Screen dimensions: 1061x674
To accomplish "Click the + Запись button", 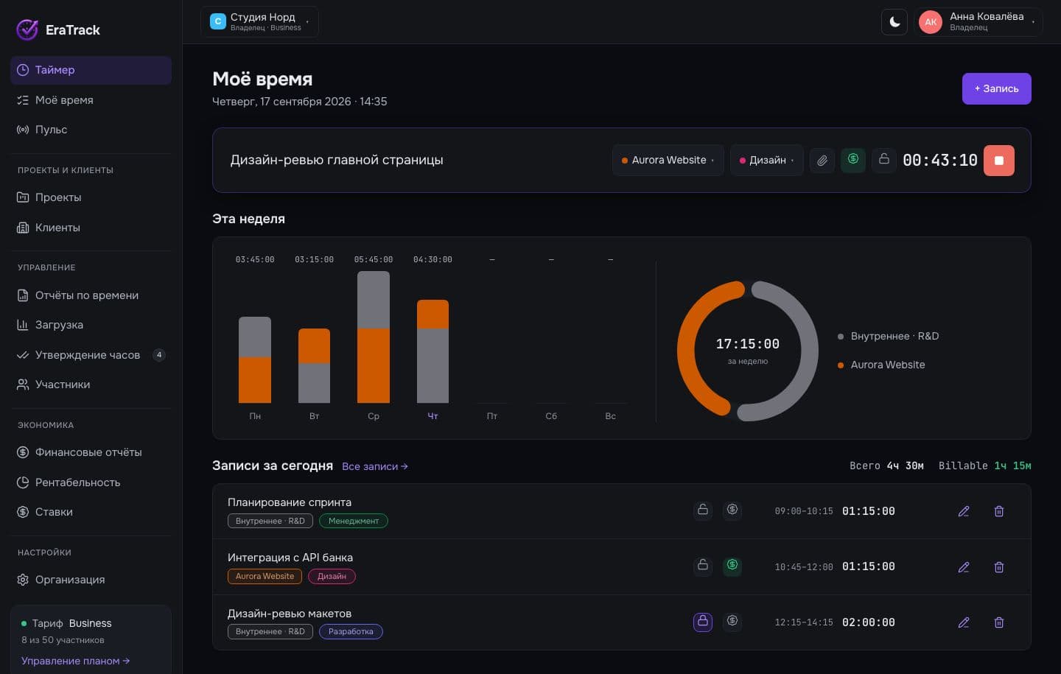I will coord(996,88).
